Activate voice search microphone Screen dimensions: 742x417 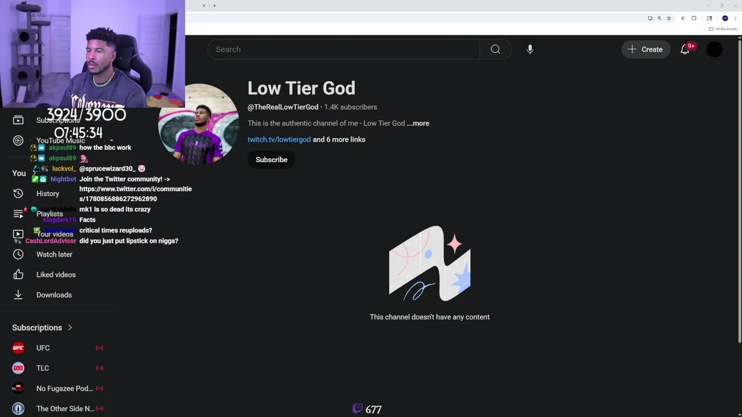[x=530, y=49]
